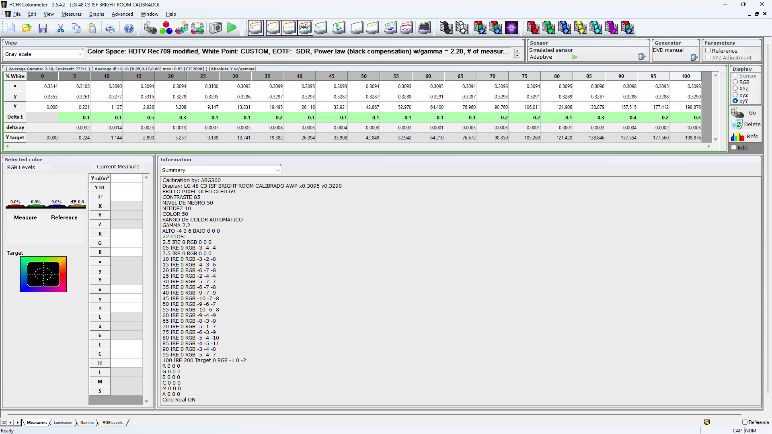Toggle the measures table view monitor icon
The height and width of the screenshot is (434, 772).
pos(256,28)
